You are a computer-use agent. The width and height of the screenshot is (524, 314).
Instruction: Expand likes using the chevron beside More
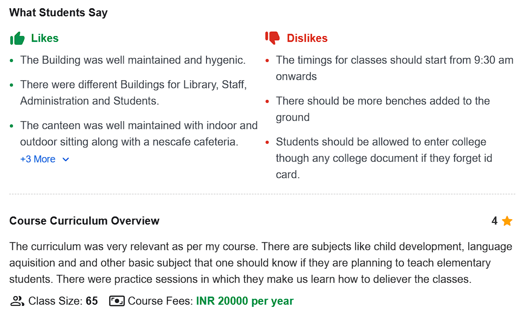click(66, 159)
